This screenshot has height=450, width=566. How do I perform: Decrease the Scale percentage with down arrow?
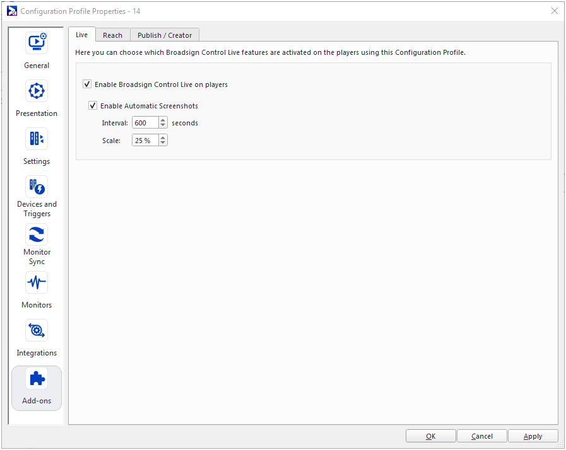coord(163,143)
